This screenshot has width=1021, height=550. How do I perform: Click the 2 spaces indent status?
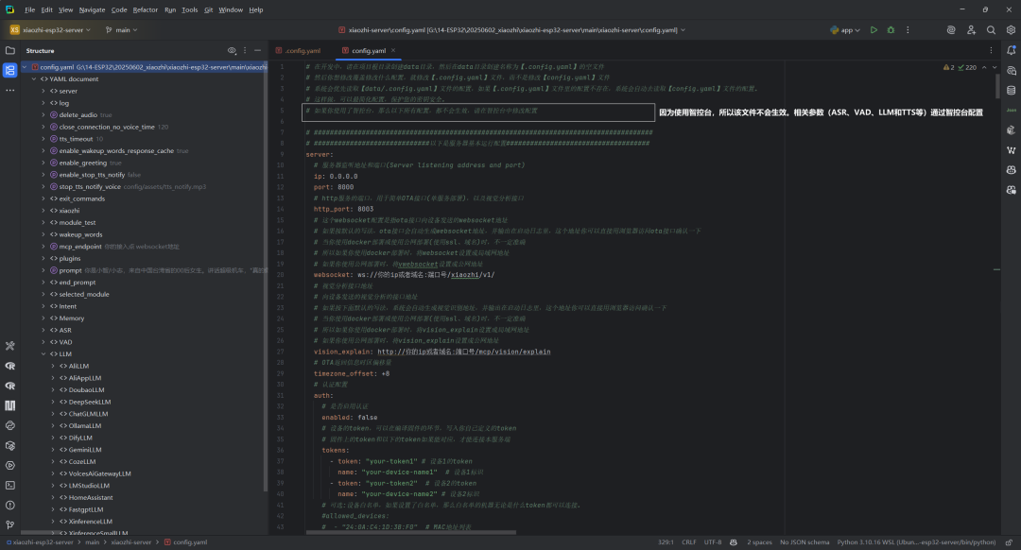(759, 542)
